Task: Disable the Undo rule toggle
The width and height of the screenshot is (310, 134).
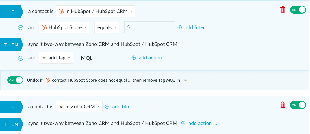Action: point(15,80)
